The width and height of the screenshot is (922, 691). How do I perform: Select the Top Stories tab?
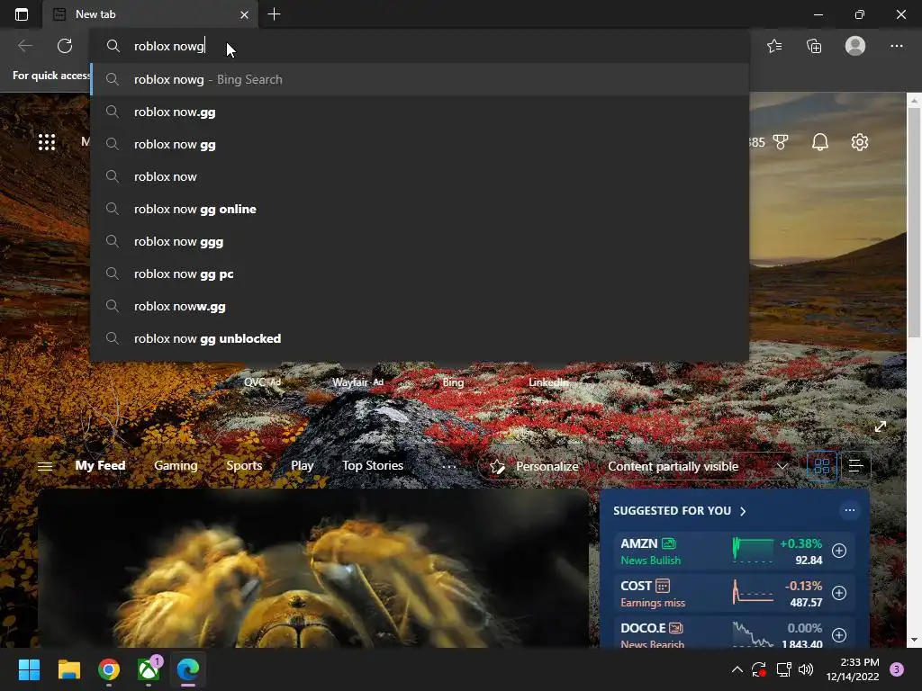point(373,465)
